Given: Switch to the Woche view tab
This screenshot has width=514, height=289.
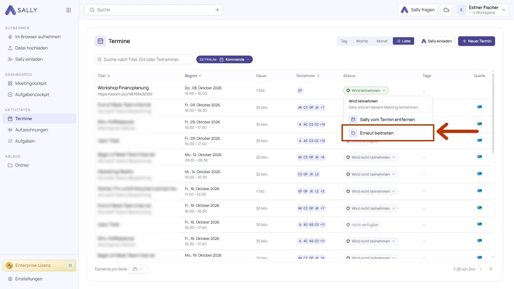Looking at the screenshot, I should coord(362,41).
